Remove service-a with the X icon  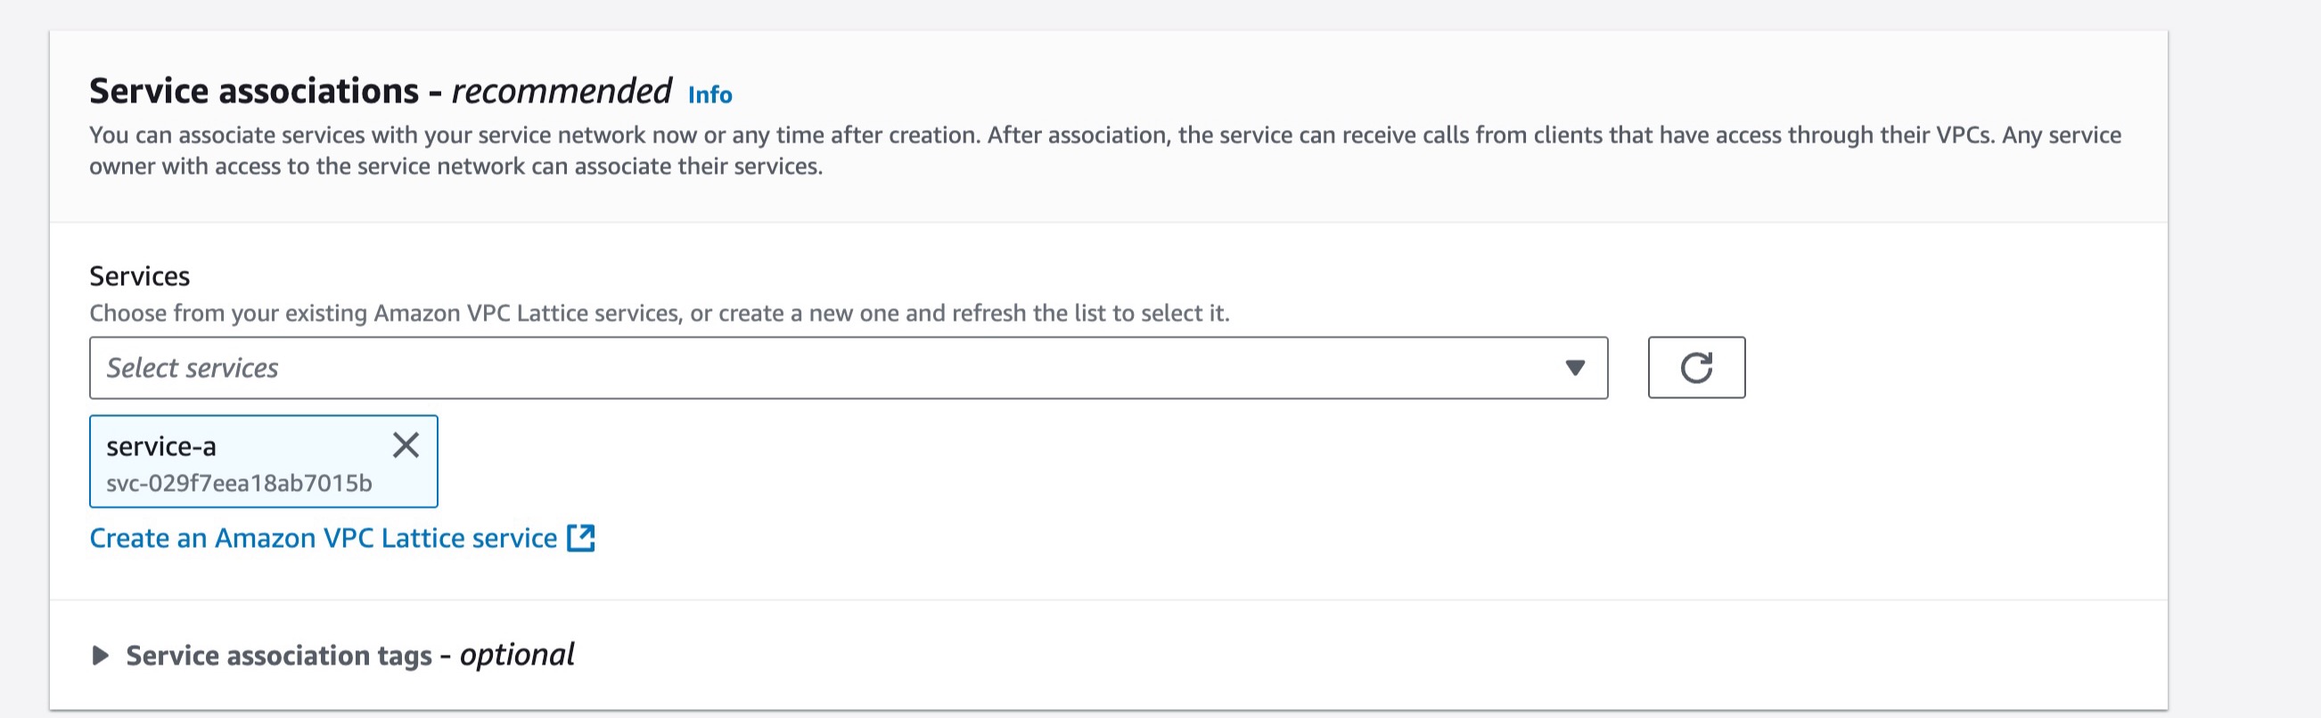pyautogui.click(x=406, y=445)
